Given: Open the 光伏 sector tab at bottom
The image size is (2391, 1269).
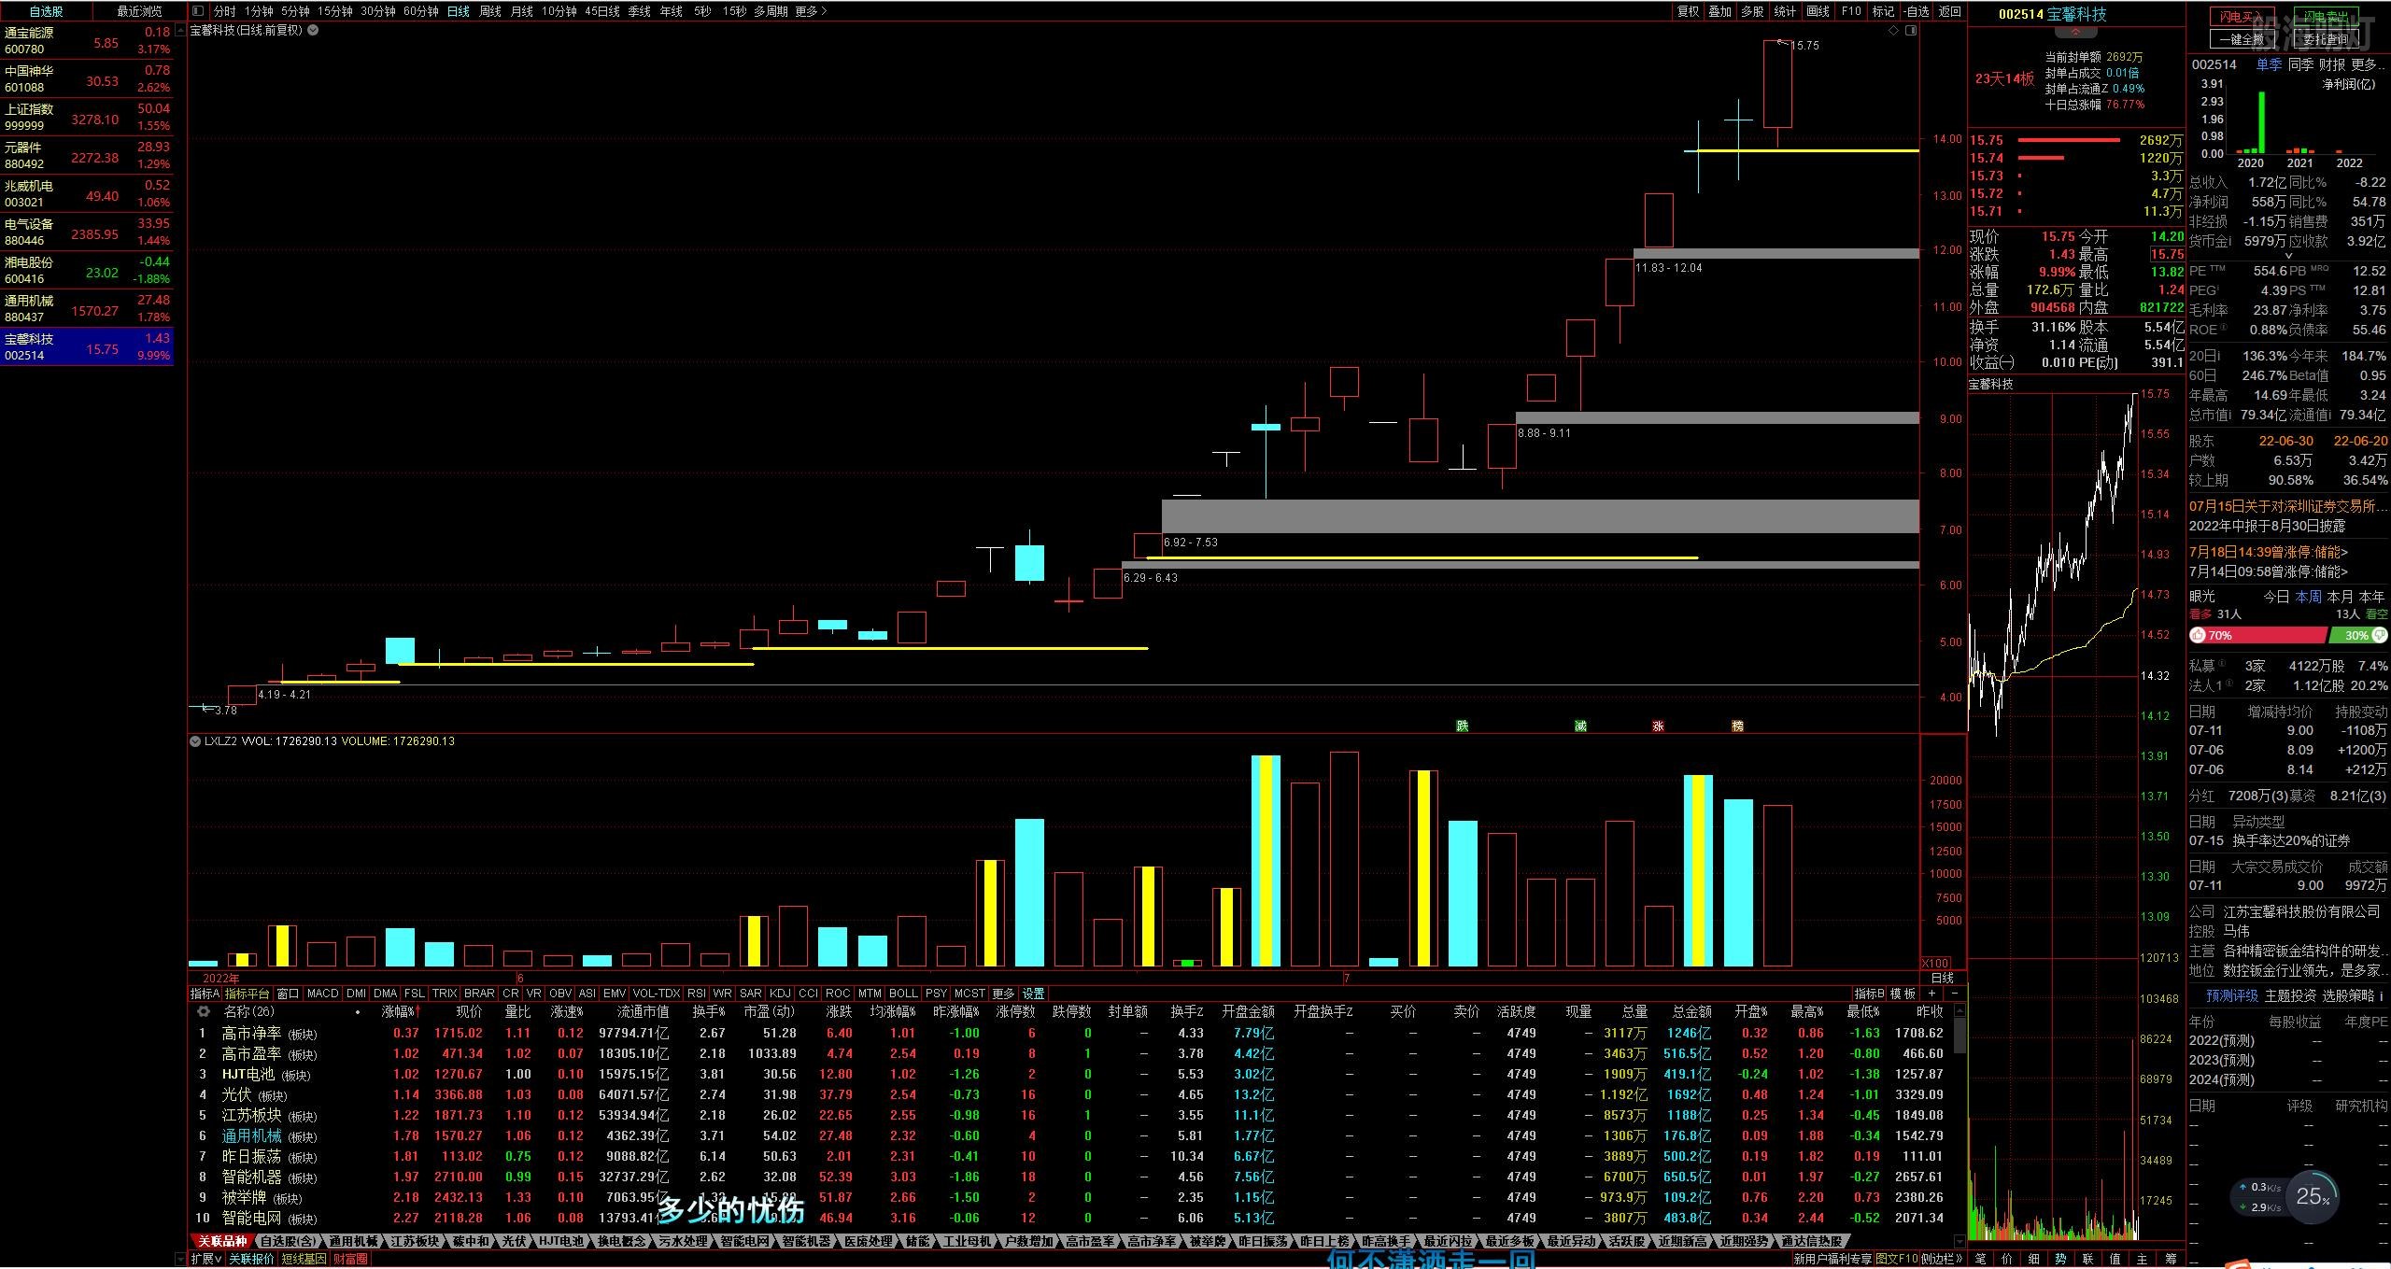Looking at the screenshot, I should tap(515, 1241).
